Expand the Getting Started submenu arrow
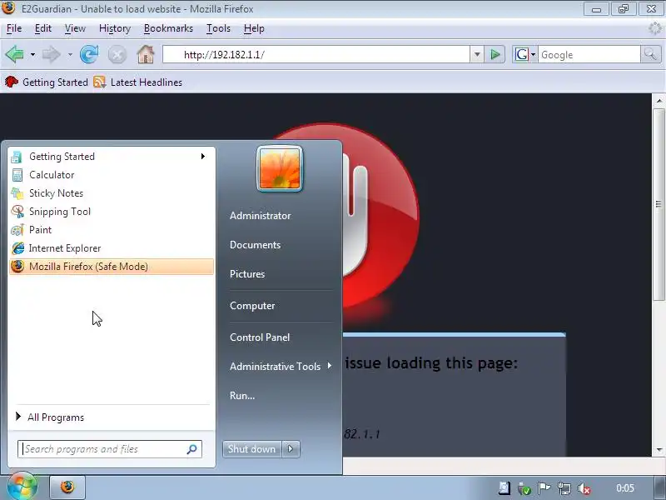 (203, 157)
